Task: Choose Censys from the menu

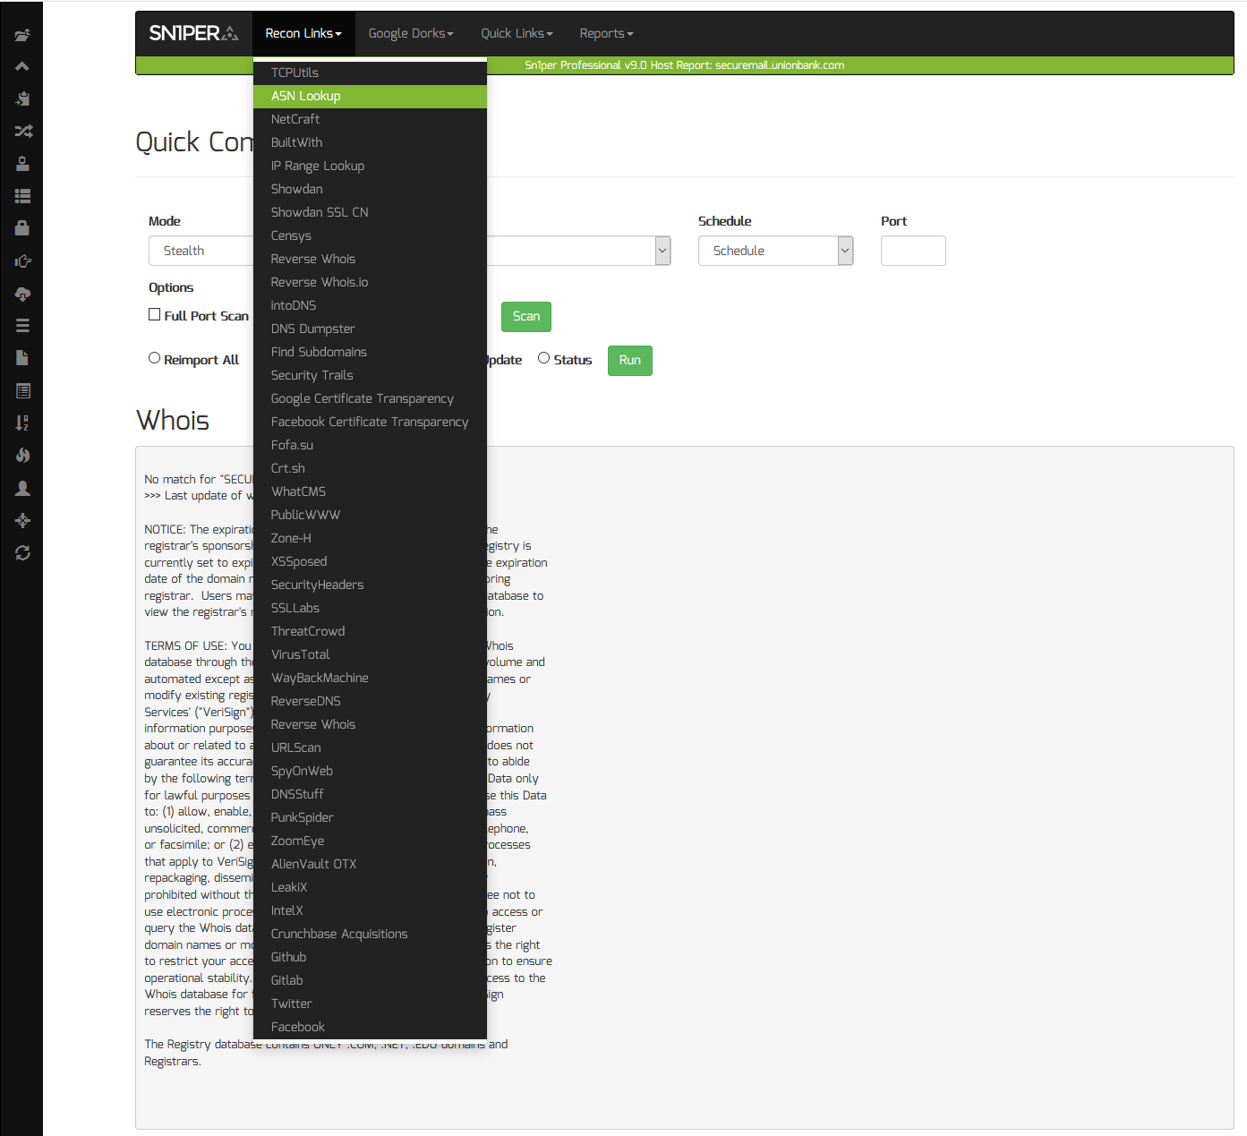Action: click(x=370, y=235)
